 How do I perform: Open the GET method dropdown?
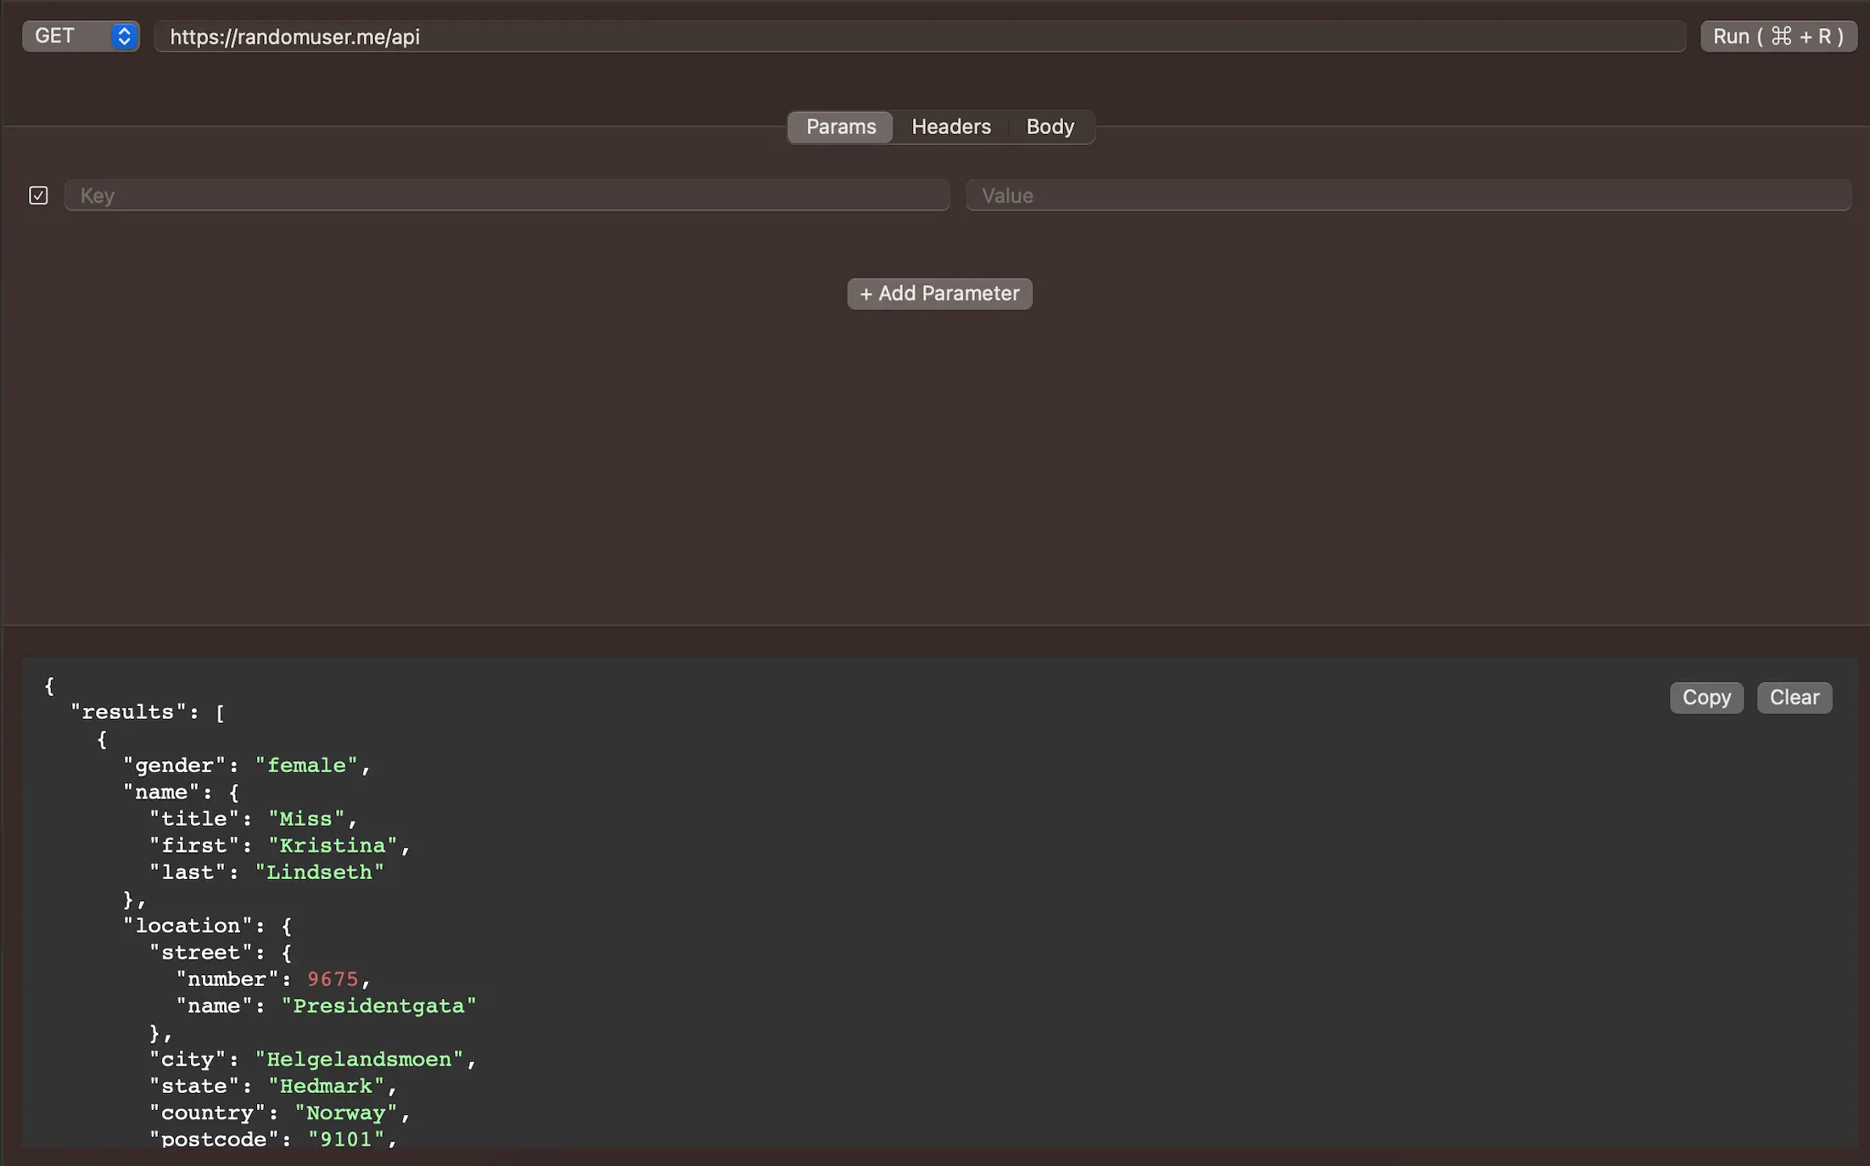(x=81, y=36)
